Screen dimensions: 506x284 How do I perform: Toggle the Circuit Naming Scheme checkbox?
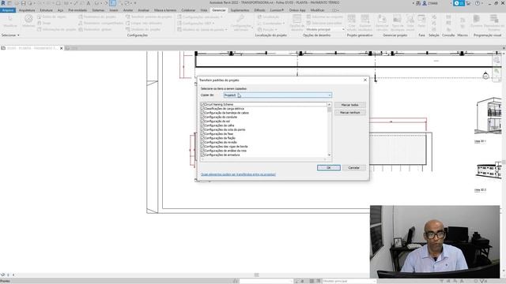202,104
